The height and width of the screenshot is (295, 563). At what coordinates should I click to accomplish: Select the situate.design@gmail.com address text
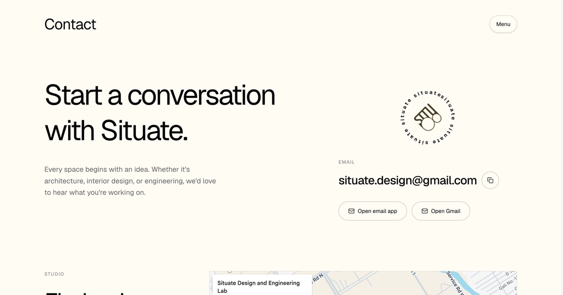407,181
